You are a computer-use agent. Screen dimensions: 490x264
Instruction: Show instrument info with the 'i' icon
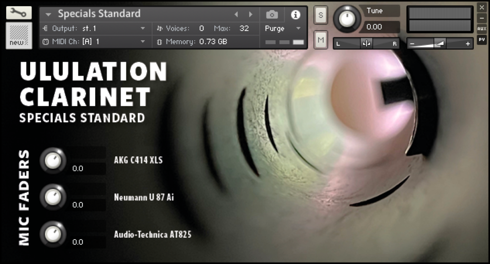pos(295,14)
